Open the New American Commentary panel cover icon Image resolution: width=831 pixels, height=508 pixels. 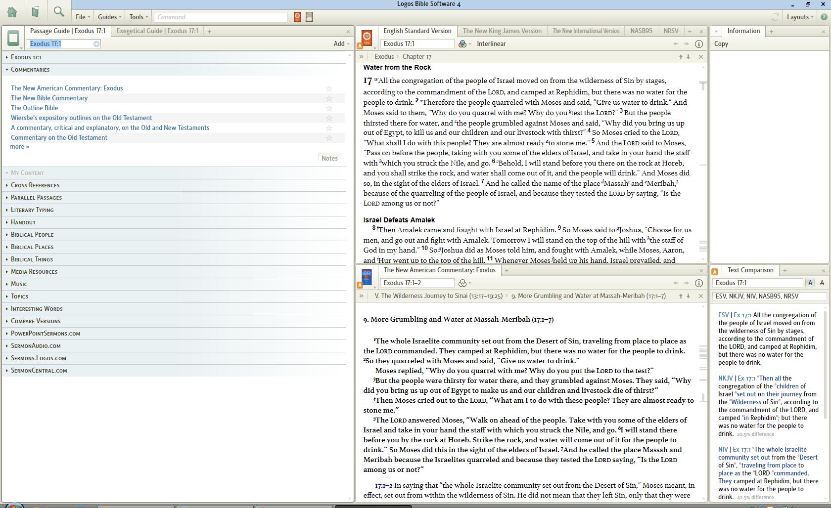[x=367, y=277]
